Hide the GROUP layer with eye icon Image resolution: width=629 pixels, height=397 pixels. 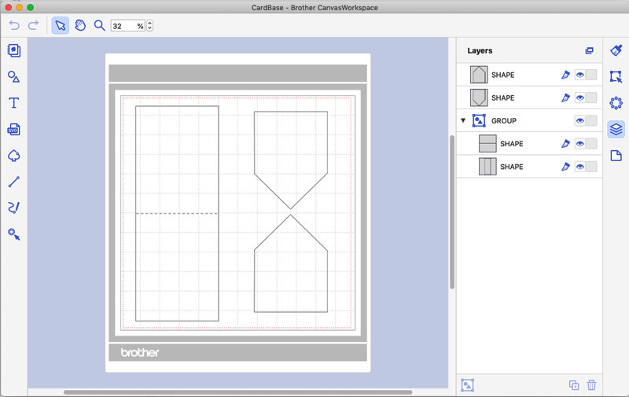click(x=580, y=121)
